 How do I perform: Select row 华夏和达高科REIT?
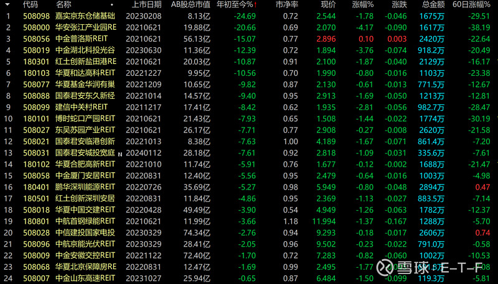click(x=249, y=73)
